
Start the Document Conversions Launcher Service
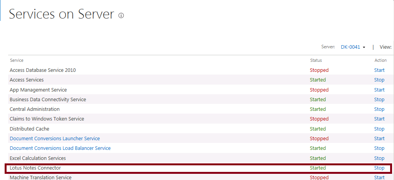pos(379,138)
